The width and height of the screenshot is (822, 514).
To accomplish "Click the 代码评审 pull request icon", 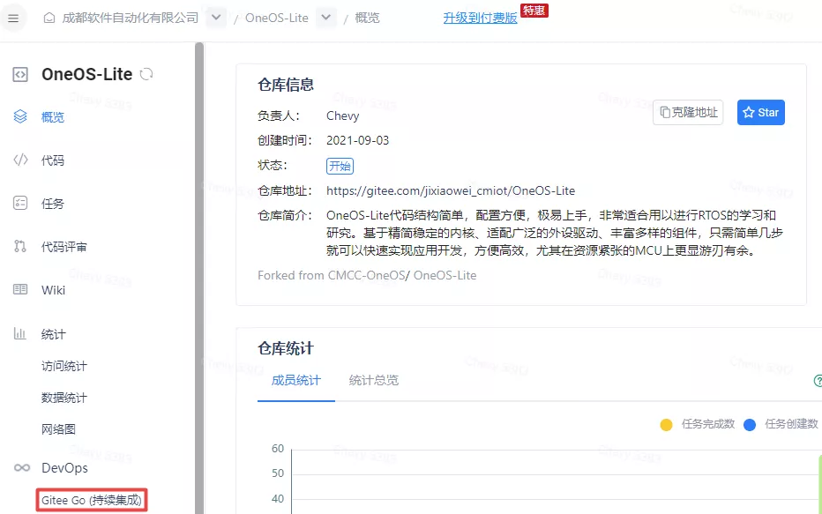I will 20,246.
